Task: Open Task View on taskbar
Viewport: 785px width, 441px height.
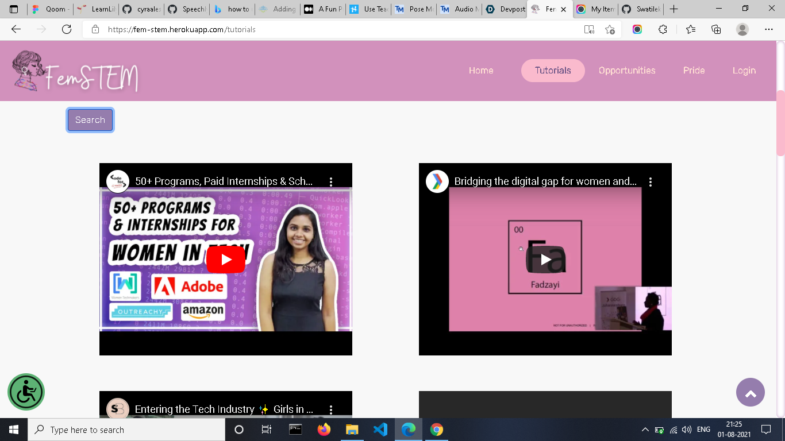Action: pyautogui.click(x=266, y=430)
